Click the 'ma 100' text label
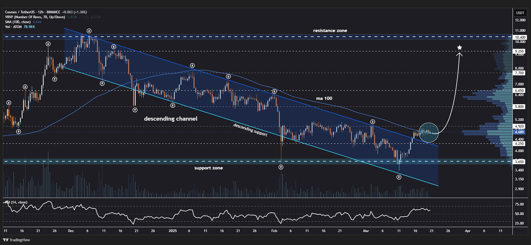Screen dimensions: 531x245 point(323,98)
